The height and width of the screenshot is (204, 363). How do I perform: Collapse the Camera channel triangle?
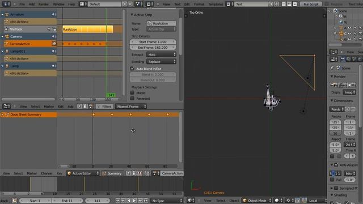tap(2, 36)
